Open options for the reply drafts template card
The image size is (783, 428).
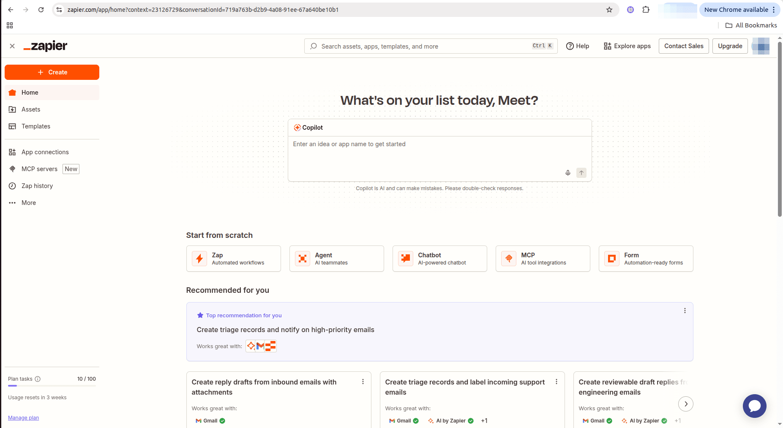pyautogui.click(x=363, y=382)
